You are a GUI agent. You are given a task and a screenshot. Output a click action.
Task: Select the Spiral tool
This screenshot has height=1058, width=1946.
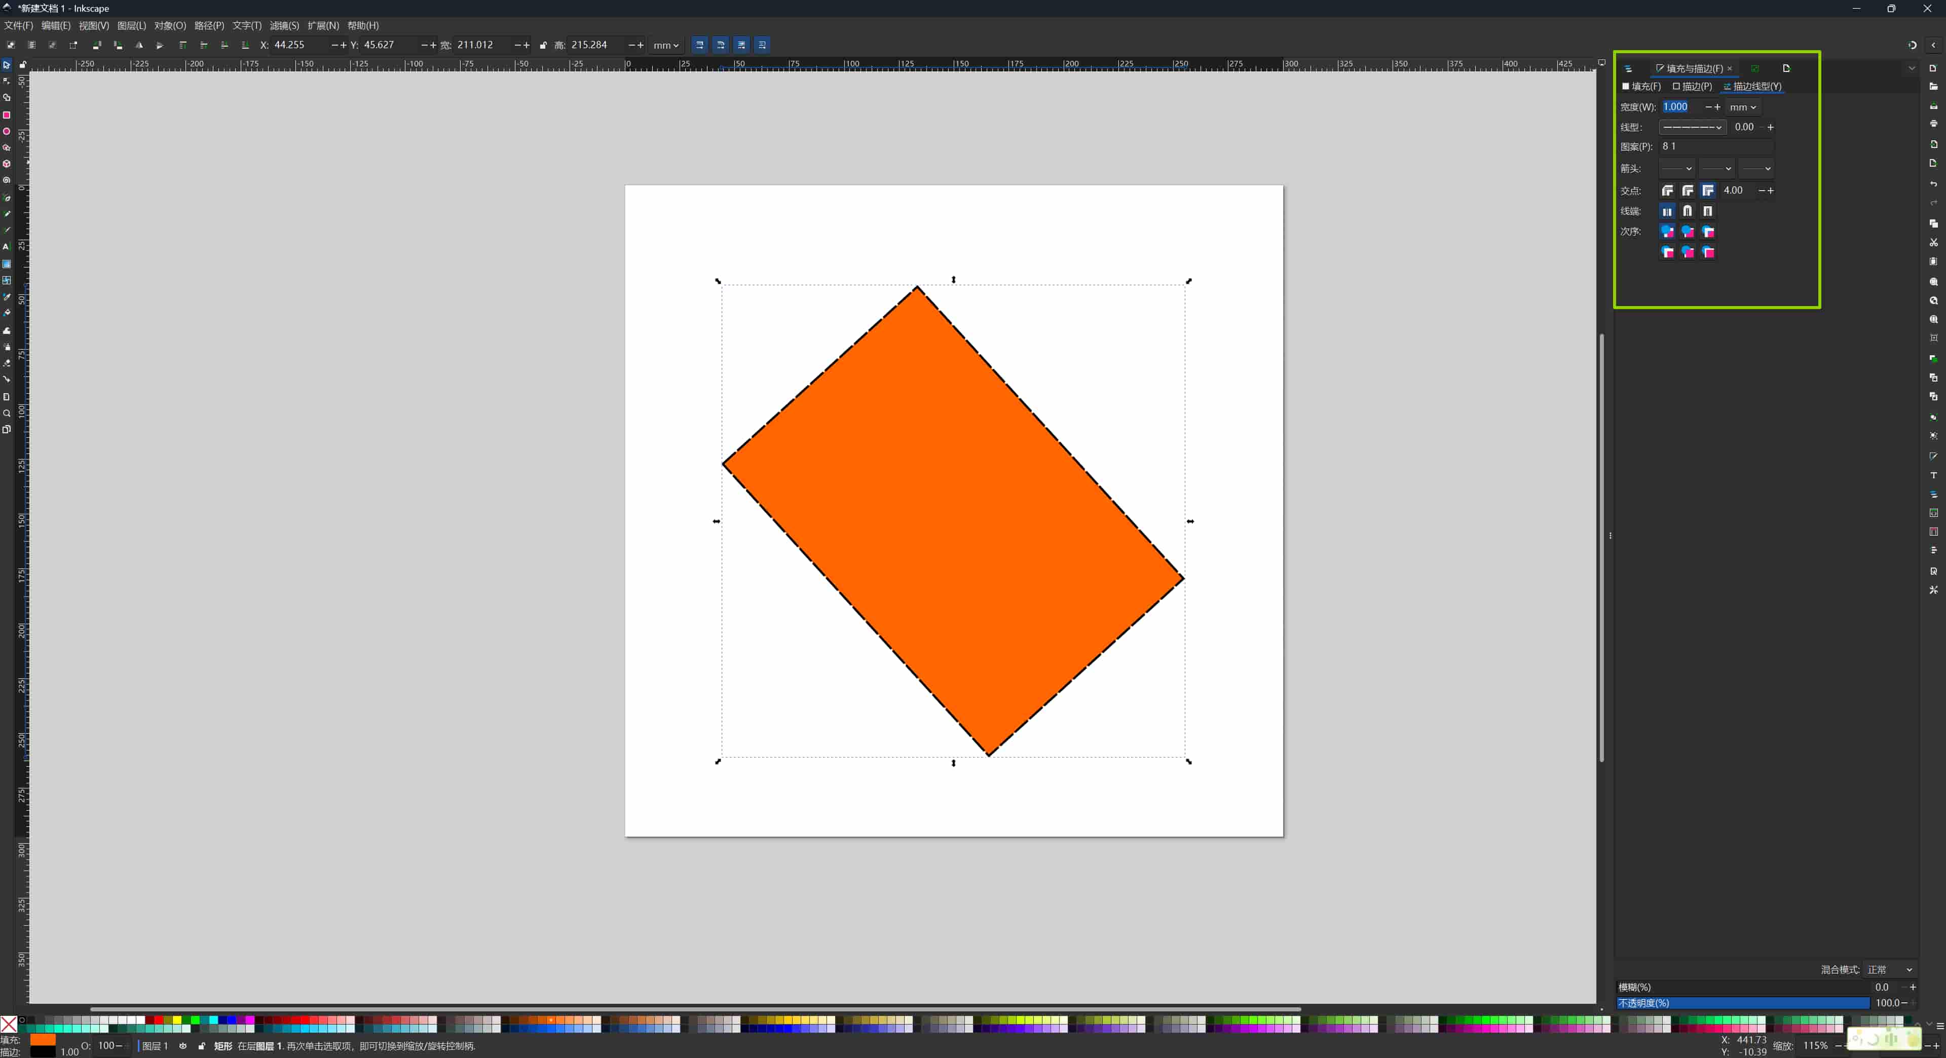[x=7, y=180]
